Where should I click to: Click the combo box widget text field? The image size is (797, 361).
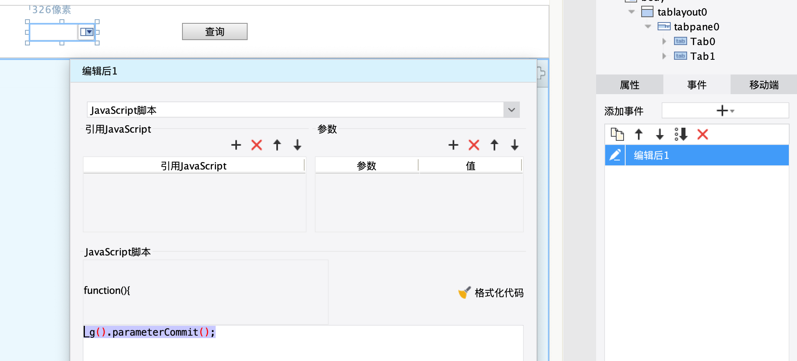tap(54, 32)
